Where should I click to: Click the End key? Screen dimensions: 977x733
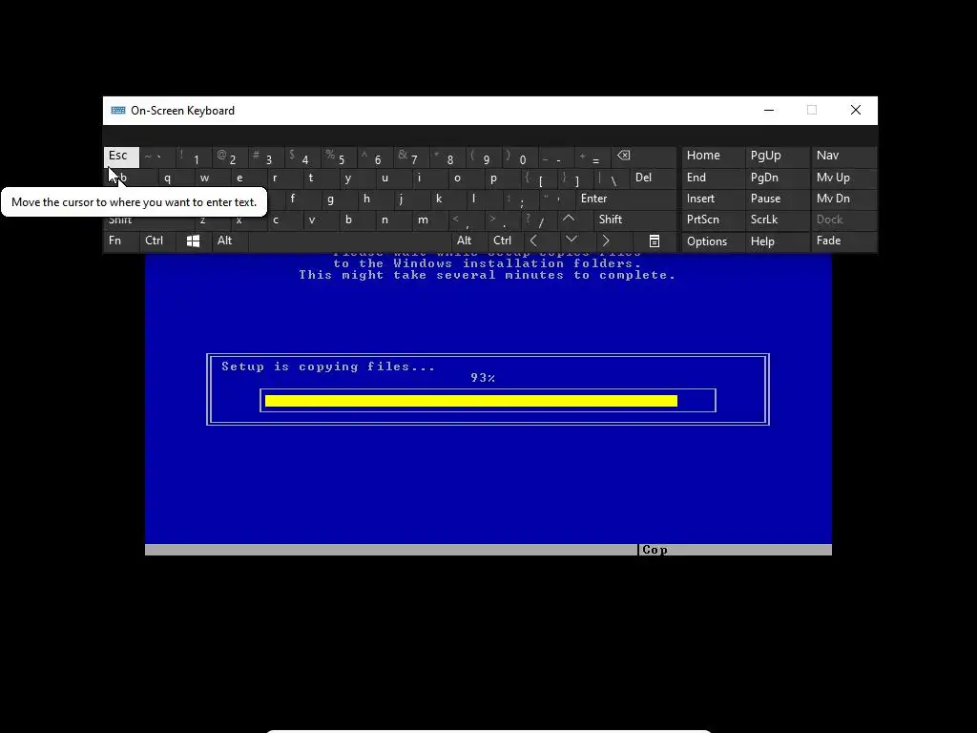(713, 178)
